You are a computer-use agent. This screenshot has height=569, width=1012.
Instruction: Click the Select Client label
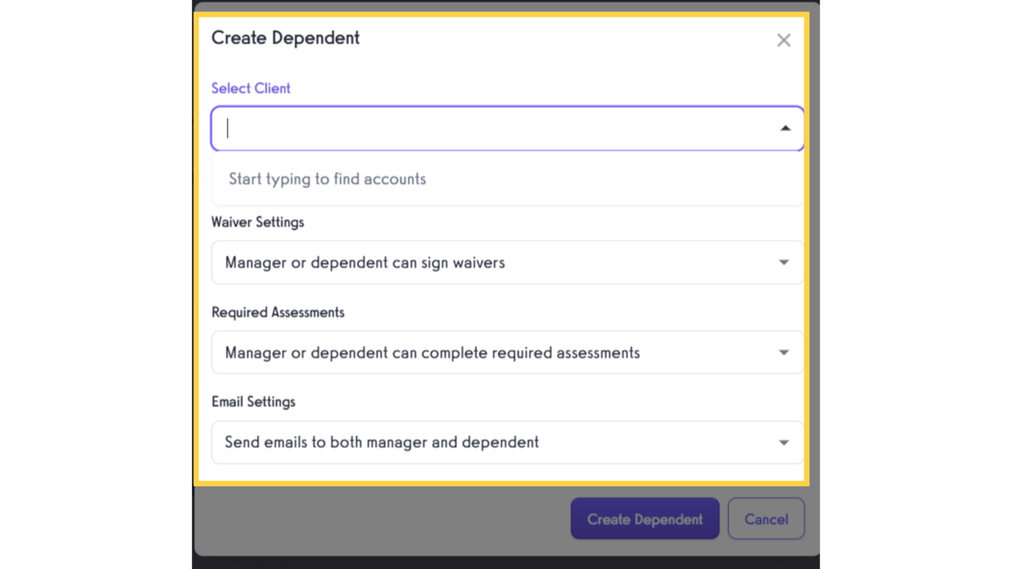(x=251, y=88)
